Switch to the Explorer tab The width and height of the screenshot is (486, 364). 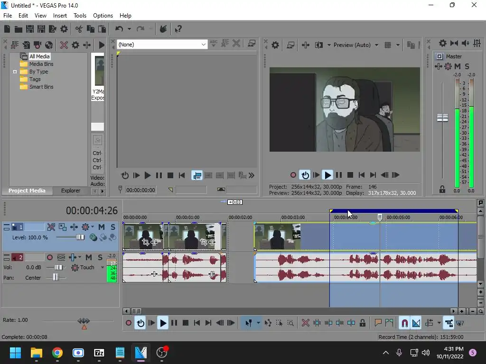(71, 191)
